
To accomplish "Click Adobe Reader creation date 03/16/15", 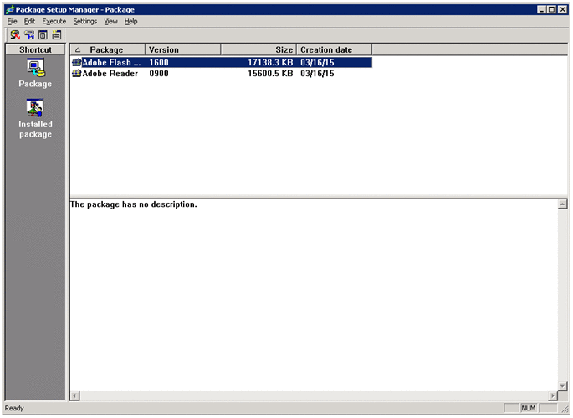I will 317,74.
